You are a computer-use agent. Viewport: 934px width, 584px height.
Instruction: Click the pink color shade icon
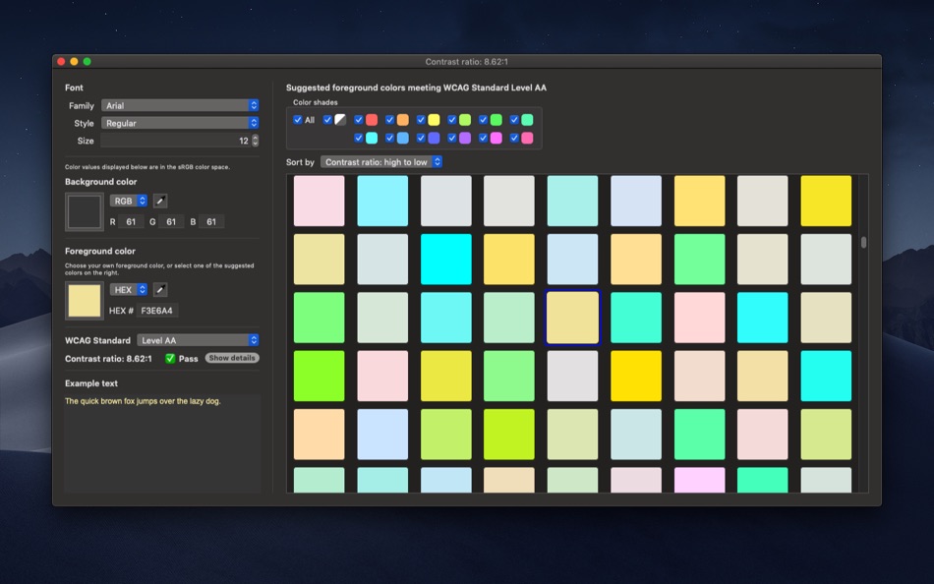point(527,139)
